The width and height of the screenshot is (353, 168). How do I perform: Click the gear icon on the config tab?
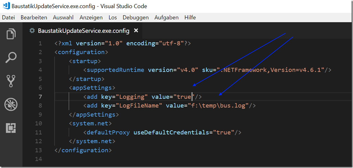pyautogui.click(x=32, y=31)
